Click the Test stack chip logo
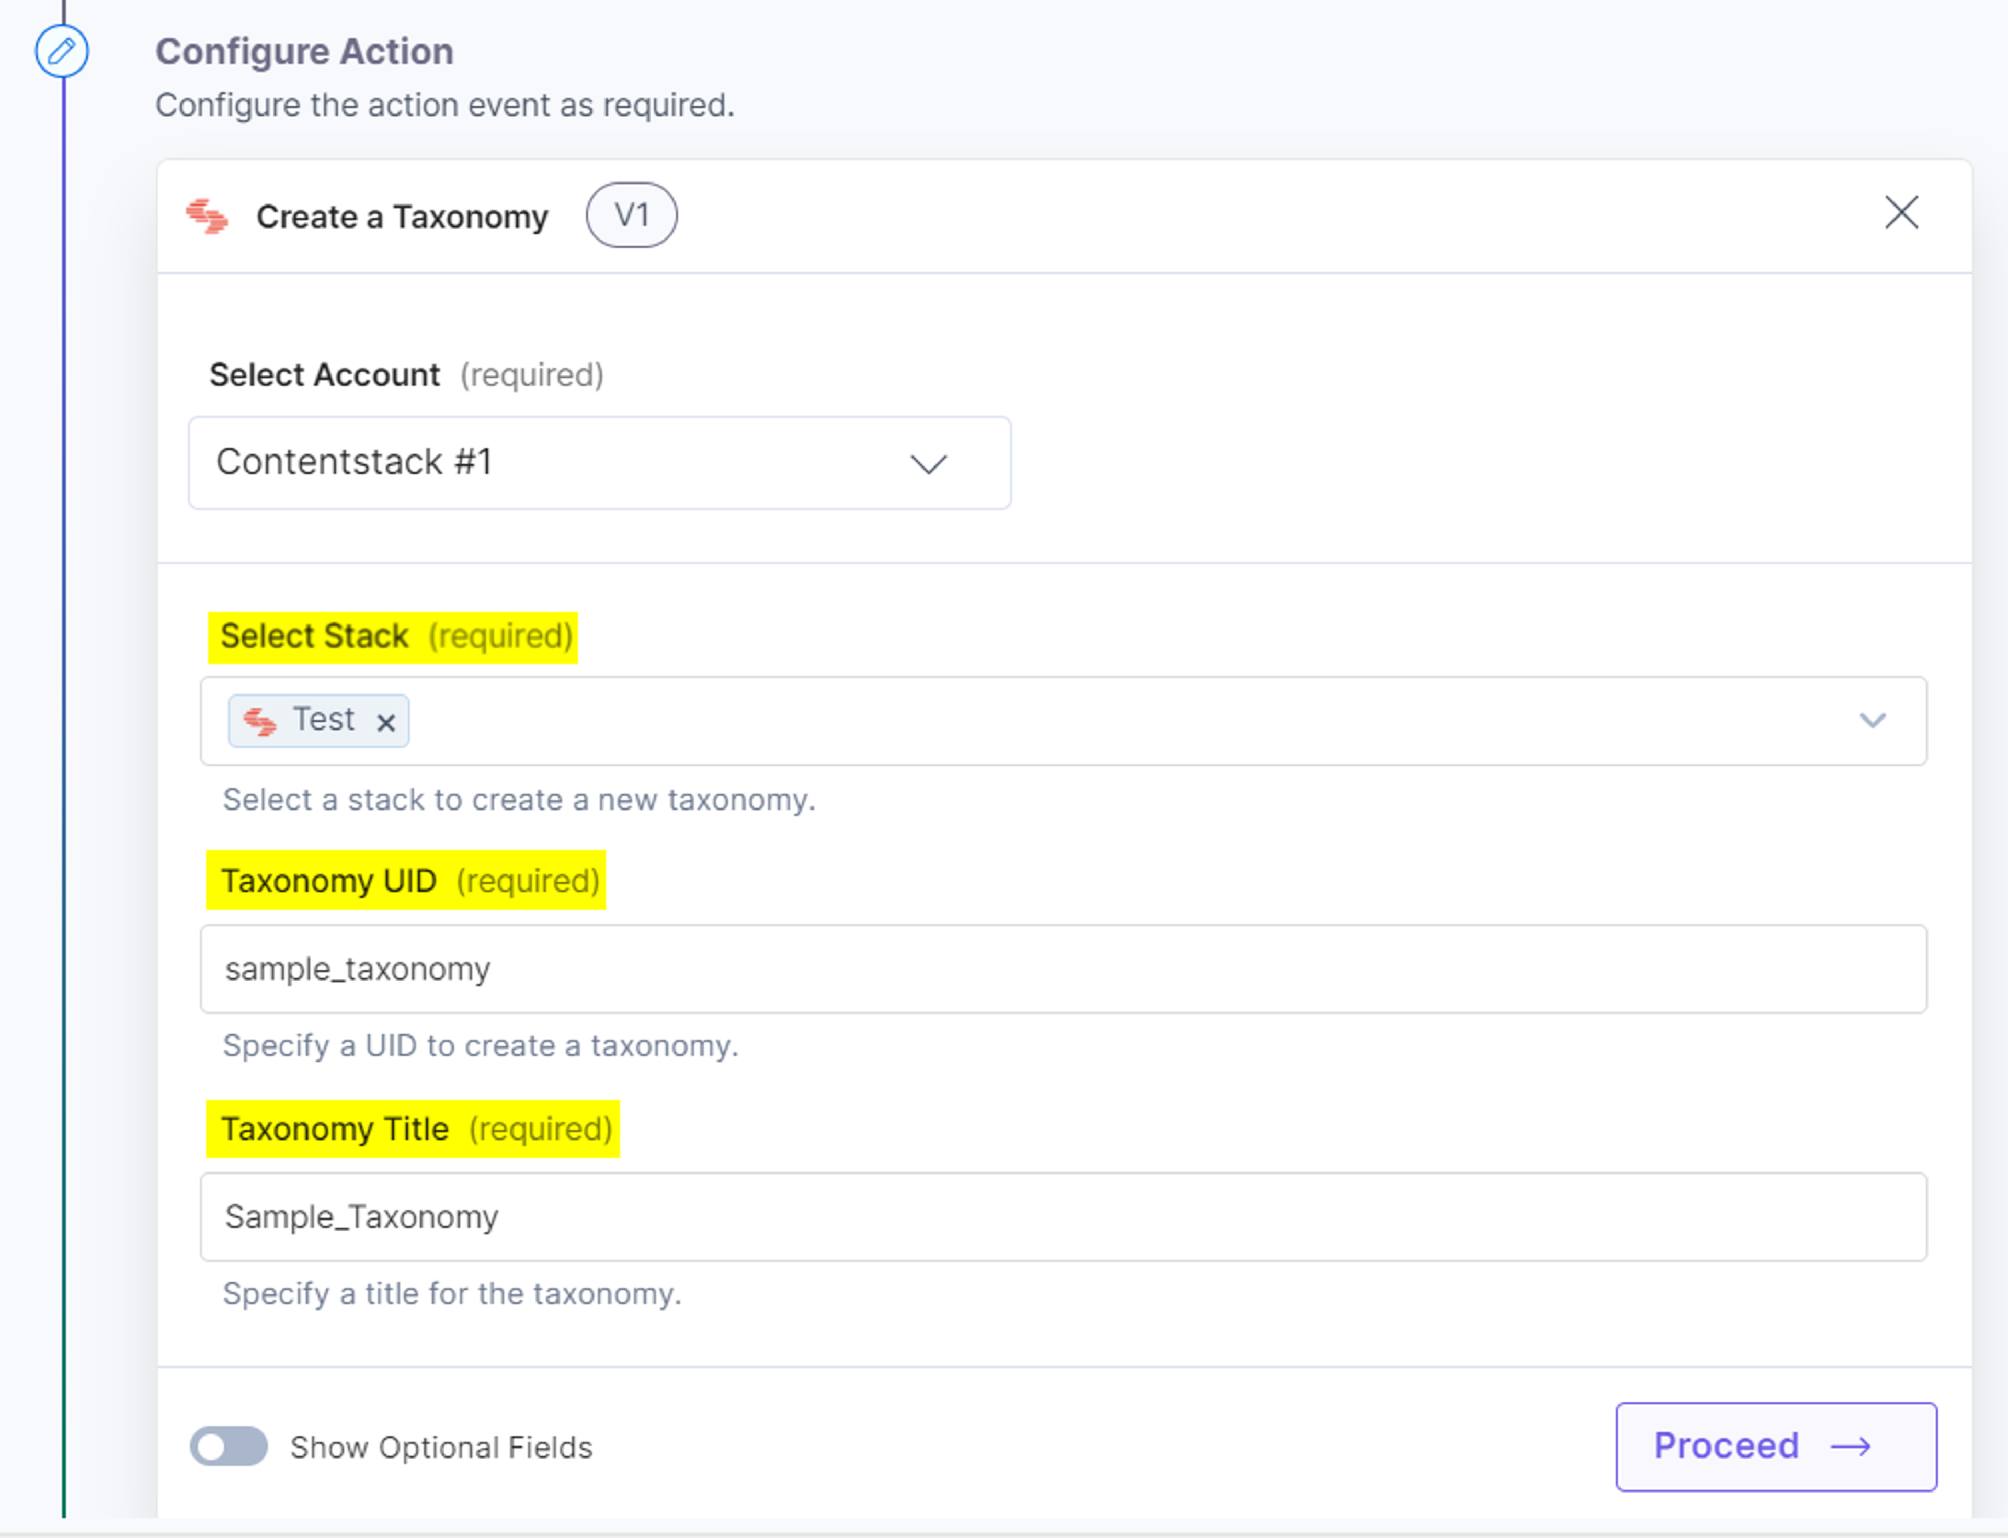The width and height of the screenshot is (2008, 1538). pyautogui.click(x=259, y=721)
